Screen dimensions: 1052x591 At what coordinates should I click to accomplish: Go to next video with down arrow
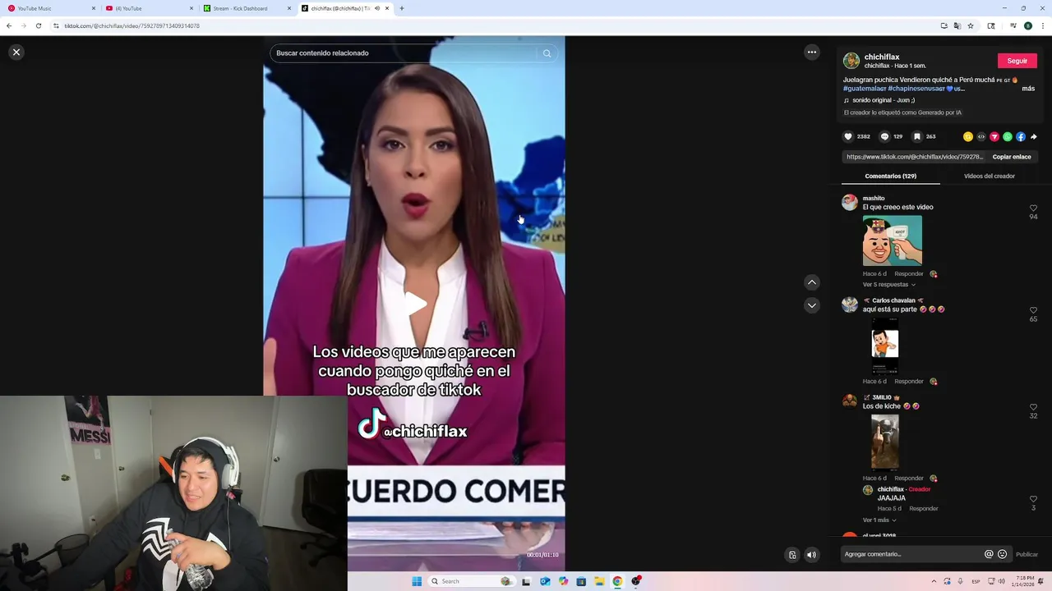tap(812, 305)
